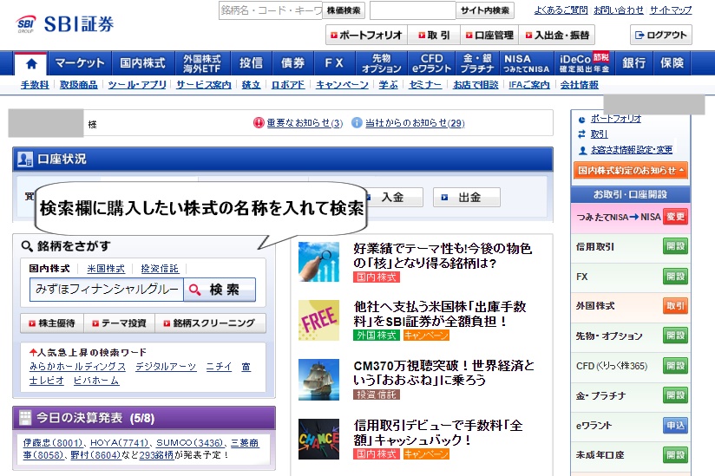Click the red important notice icon

[259, 123]
